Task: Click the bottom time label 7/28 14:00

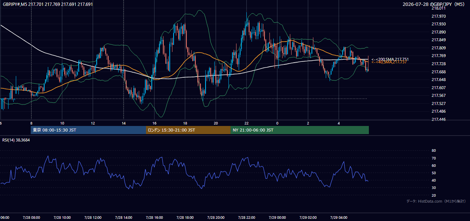Action: coord(123,218)
